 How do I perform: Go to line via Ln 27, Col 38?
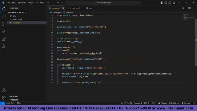point(127,103)
